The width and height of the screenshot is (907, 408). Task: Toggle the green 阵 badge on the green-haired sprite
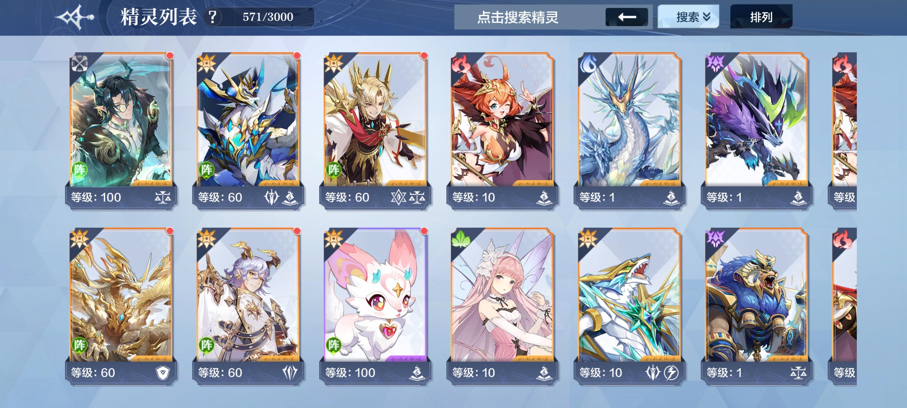click(x=79, y=170)
